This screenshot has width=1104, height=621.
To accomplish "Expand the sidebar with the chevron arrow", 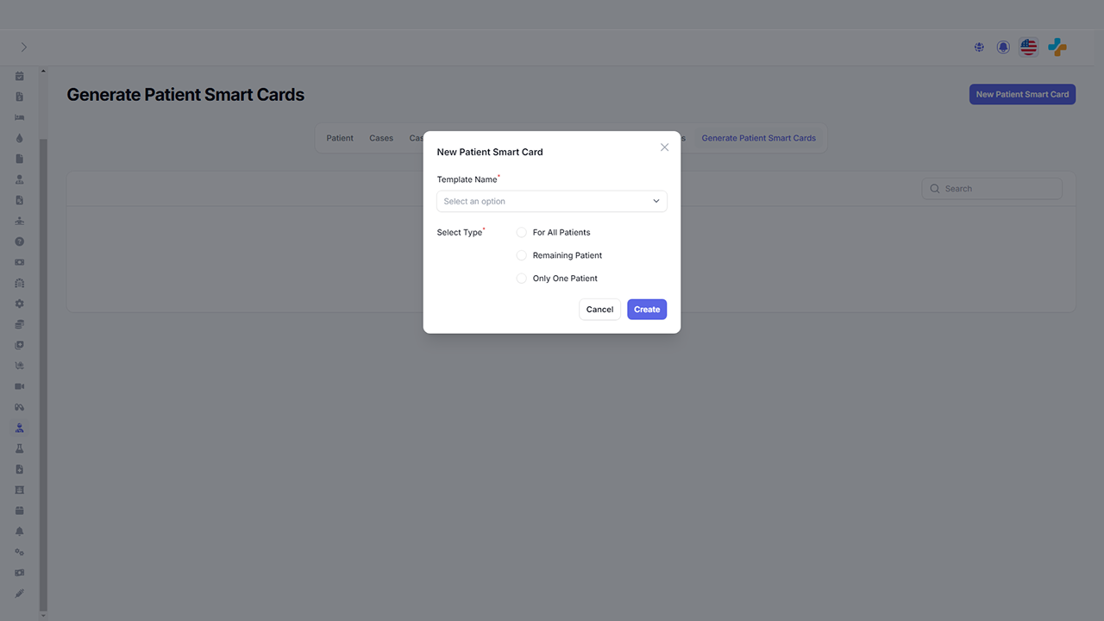I will click(x=23, y=47).
